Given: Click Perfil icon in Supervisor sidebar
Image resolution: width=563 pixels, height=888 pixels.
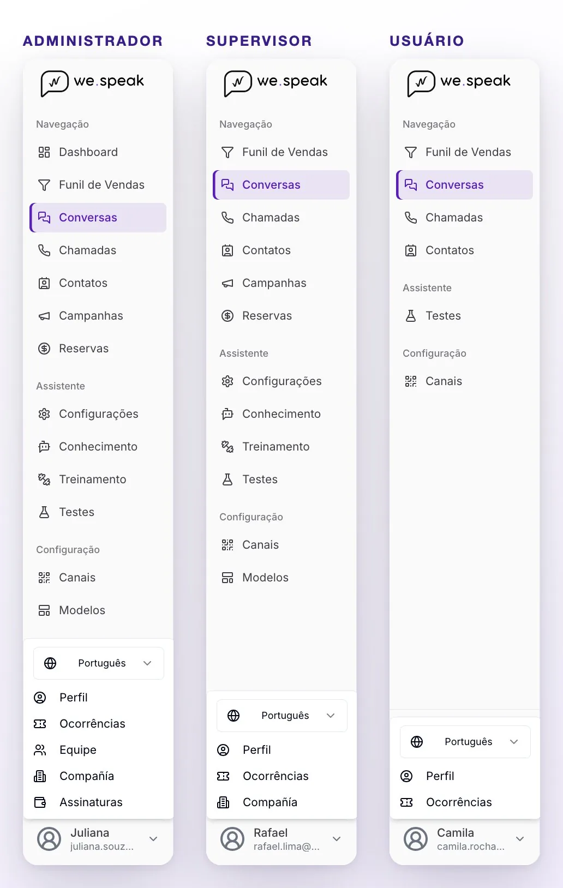Looking at the screenshot, I should pos(223,750).
